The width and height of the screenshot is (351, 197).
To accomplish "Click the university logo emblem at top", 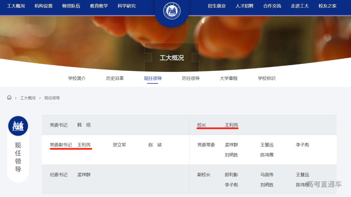I will (x=172, y=11).
